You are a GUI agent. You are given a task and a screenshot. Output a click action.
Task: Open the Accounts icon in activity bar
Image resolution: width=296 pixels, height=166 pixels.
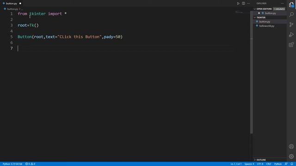tap(291, 147)
